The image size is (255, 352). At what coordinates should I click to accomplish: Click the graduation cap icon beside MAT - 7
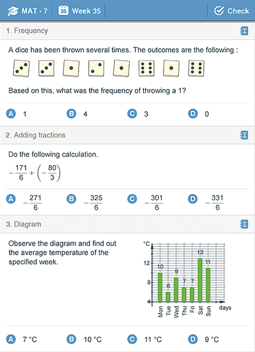[13, 11]
